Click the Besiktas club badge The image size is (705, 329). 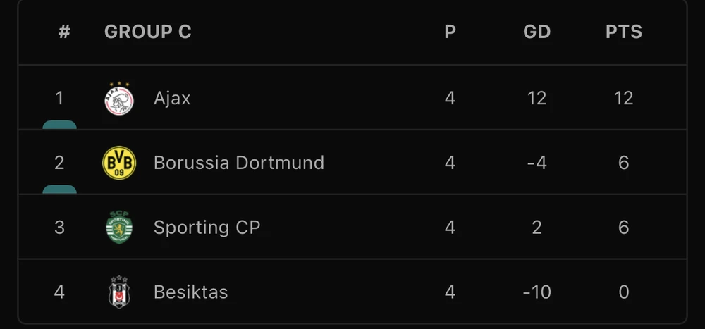click(119, 292)
